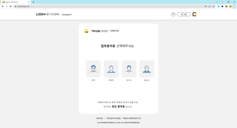Open the 책임의 한계와 법적고지 link
This screenshot has width=237, height=128.
[x=132, y=118]
